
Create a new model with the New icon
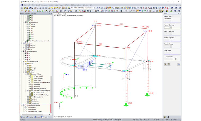(22, 8)
